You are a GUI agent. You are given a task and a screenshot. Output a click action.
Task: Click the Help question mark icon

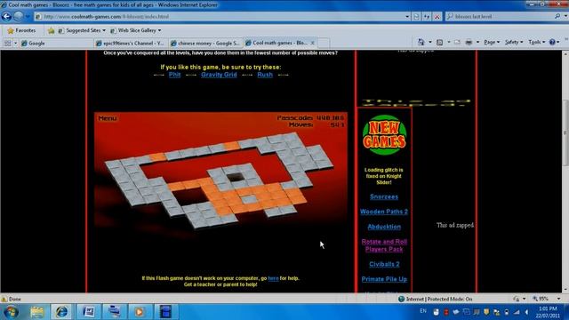[552, 43]
